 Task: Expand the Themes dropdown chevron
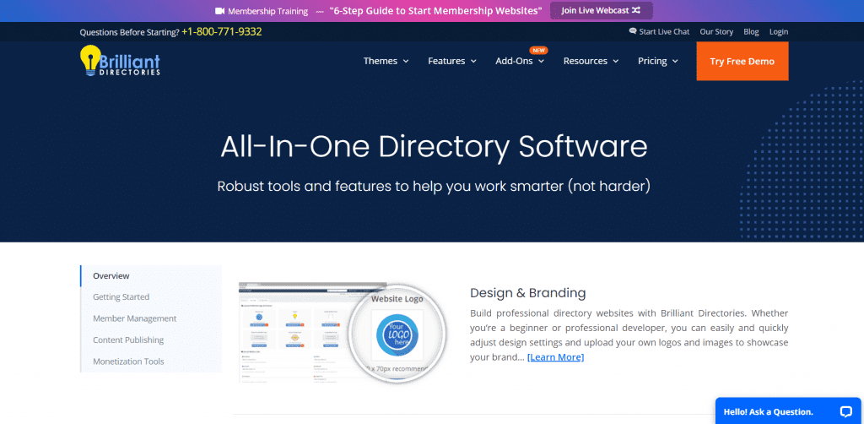pyautogui.click(x=406, y=61)
